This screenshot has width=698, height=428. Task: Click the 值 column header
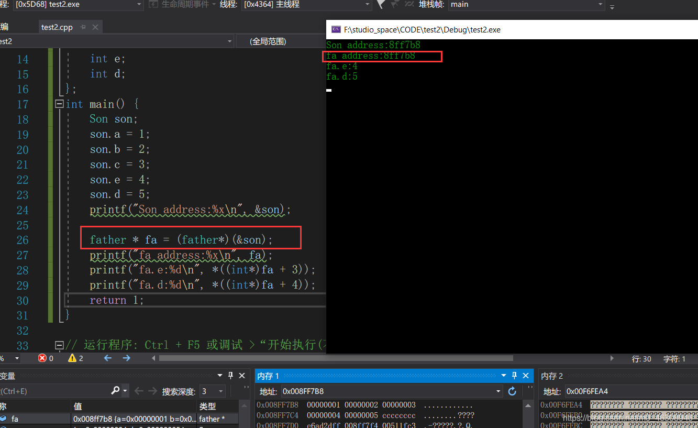[134, 406]
